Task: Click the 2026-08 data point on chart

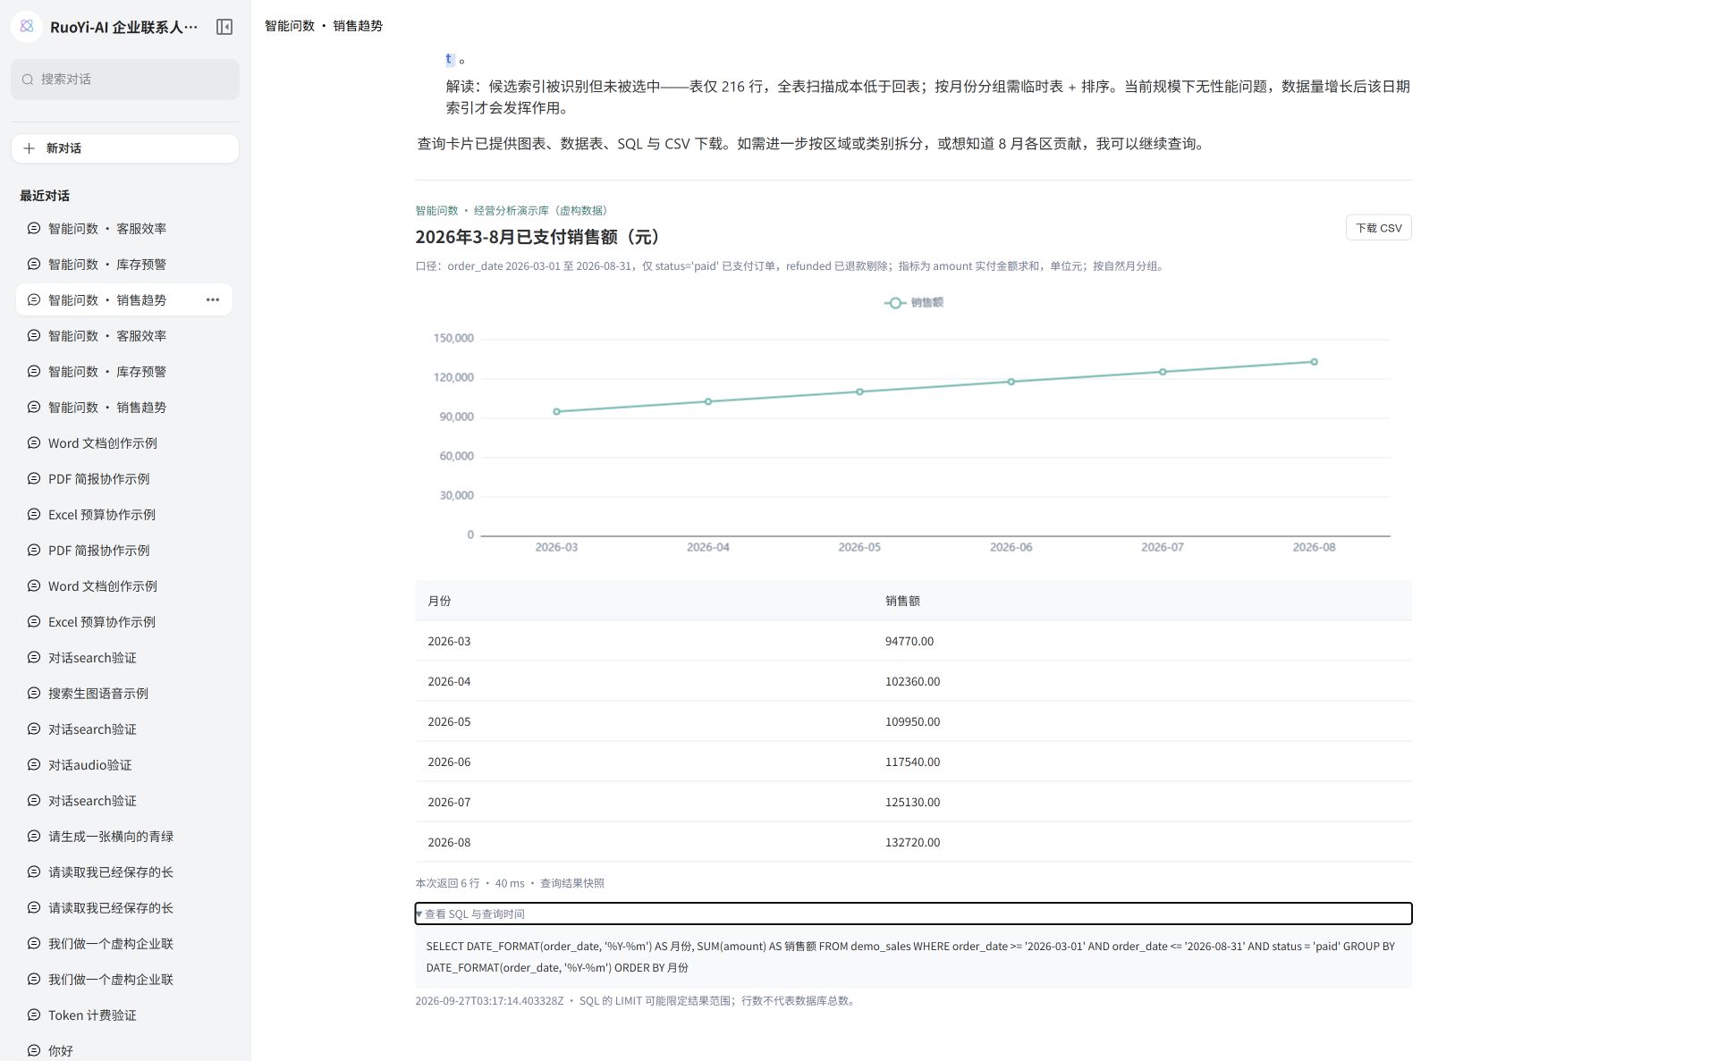Action: [x=1314, y=362]
